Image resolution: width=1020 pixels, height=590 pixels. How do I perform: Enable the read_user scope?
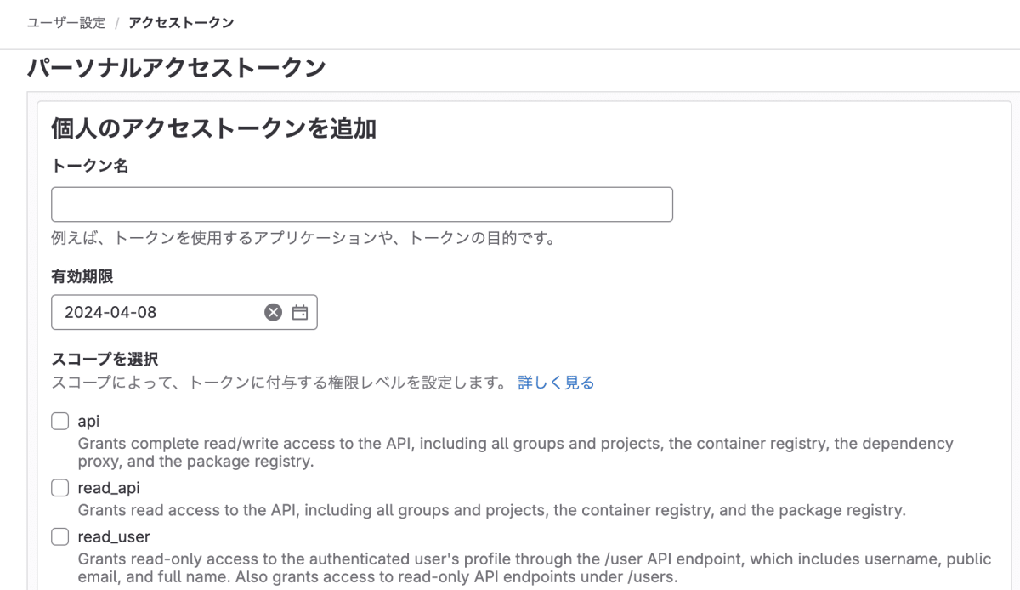pyautogui.click(x=59, y=536)
